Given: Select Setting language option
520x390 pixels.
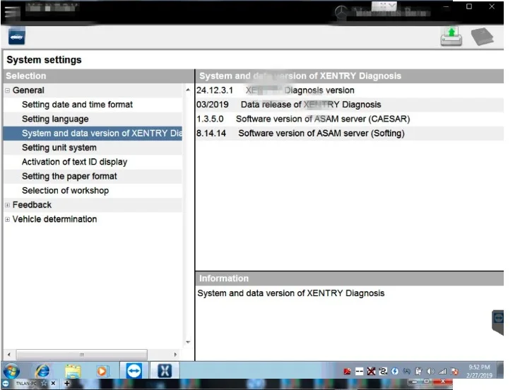Looking at the screenshot, I should tap(93, 119).
